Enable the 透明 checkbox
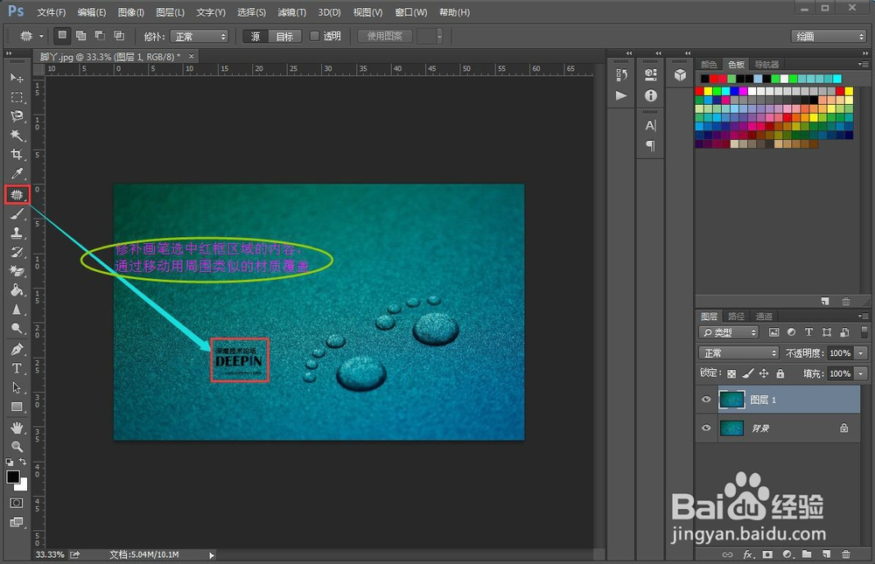 (x=315, y=36)
